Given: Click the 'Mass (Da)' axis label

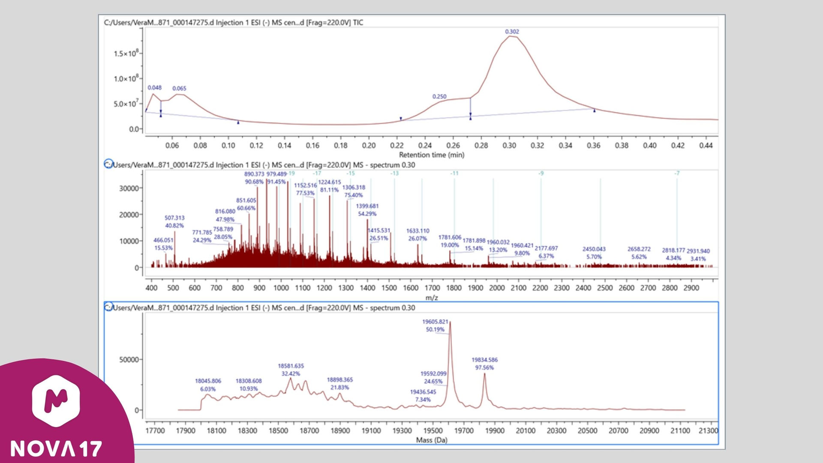Looking at the screenshot, I should point(431,440).
